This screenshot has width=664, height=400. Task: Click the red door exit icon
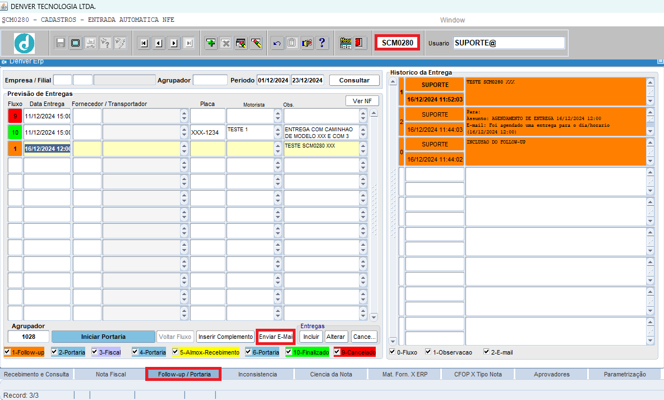click(359, 43)
